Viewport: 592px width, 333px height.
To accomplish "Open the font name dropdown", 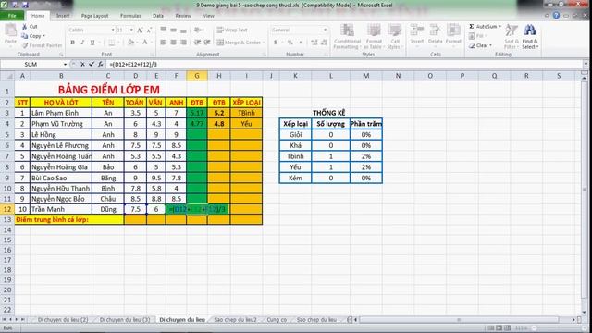I will [113, 30].
